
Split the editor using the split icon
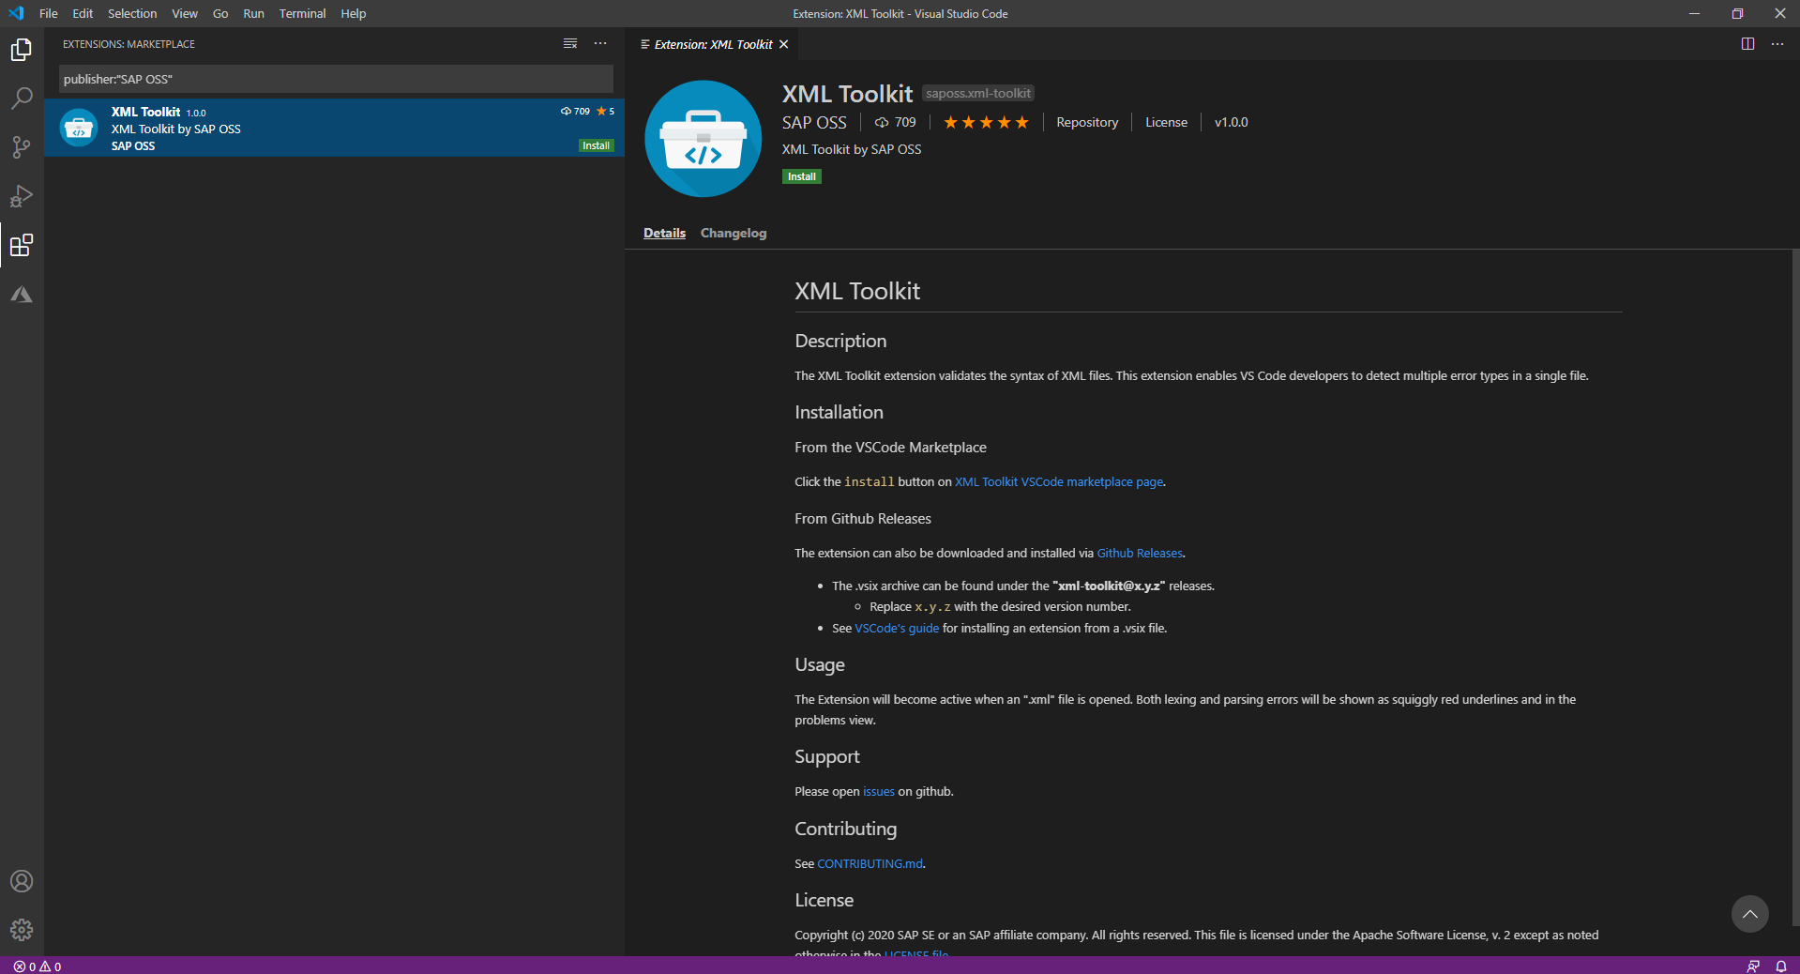coord(1747,43)
